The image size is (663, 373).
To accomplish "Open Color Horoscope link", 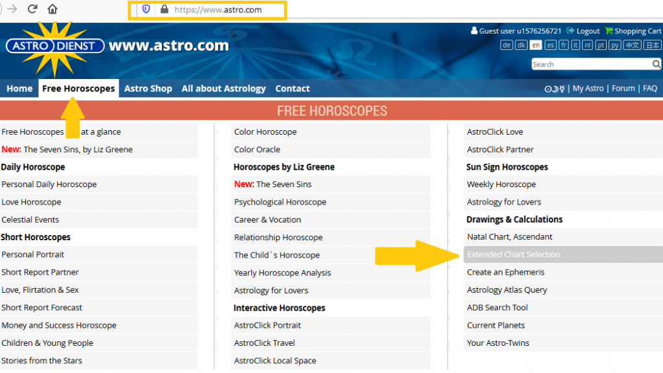I will point(331,132).
